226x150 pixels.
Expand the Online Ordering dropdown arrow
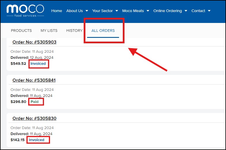186,11
